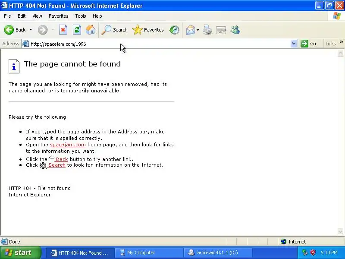345x259 pixels.
Task: Click the Back link in the page
Action: (62, 159)
